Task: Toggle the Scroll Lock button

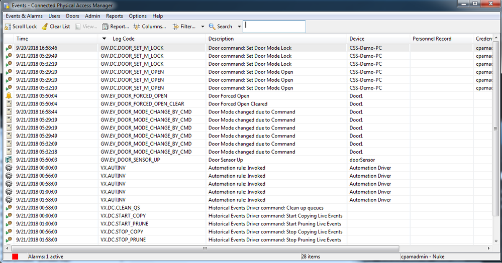Action: (21, 27)
